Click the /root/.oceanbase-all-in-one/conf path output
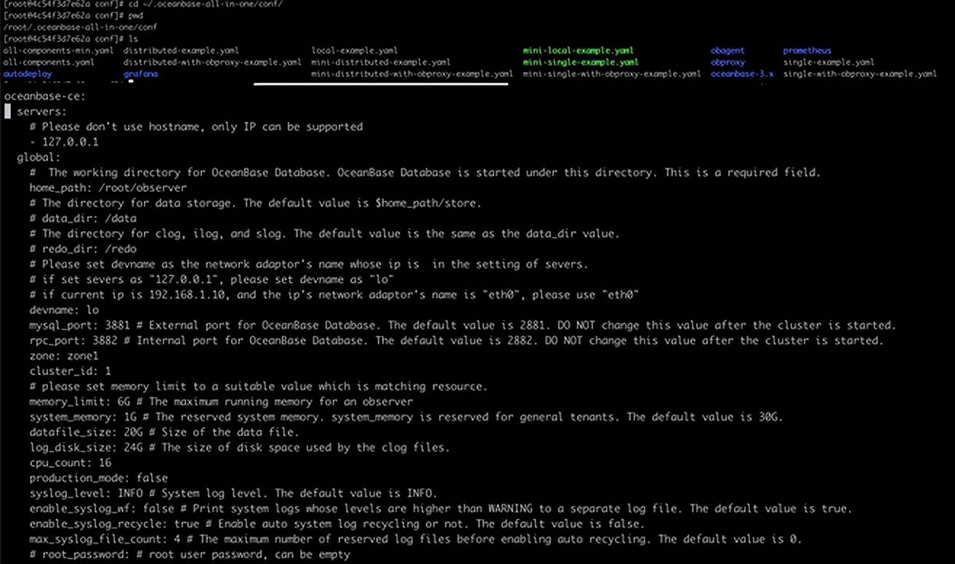 (x=80, y=27)
